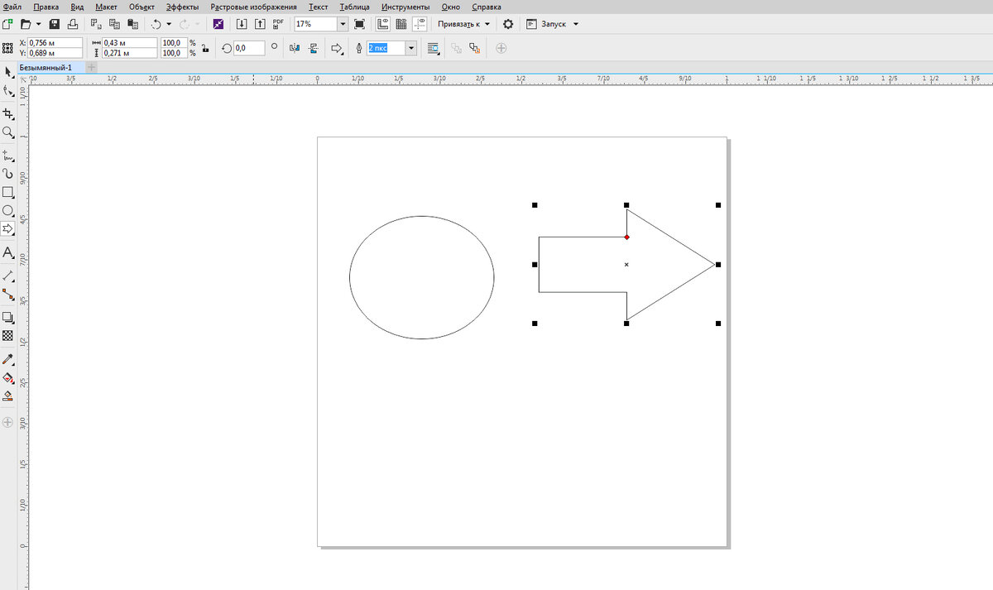This screenshot has height=590, width=993.
Task: Open the Эффекты menu
Action: click(x=182, y=7)
